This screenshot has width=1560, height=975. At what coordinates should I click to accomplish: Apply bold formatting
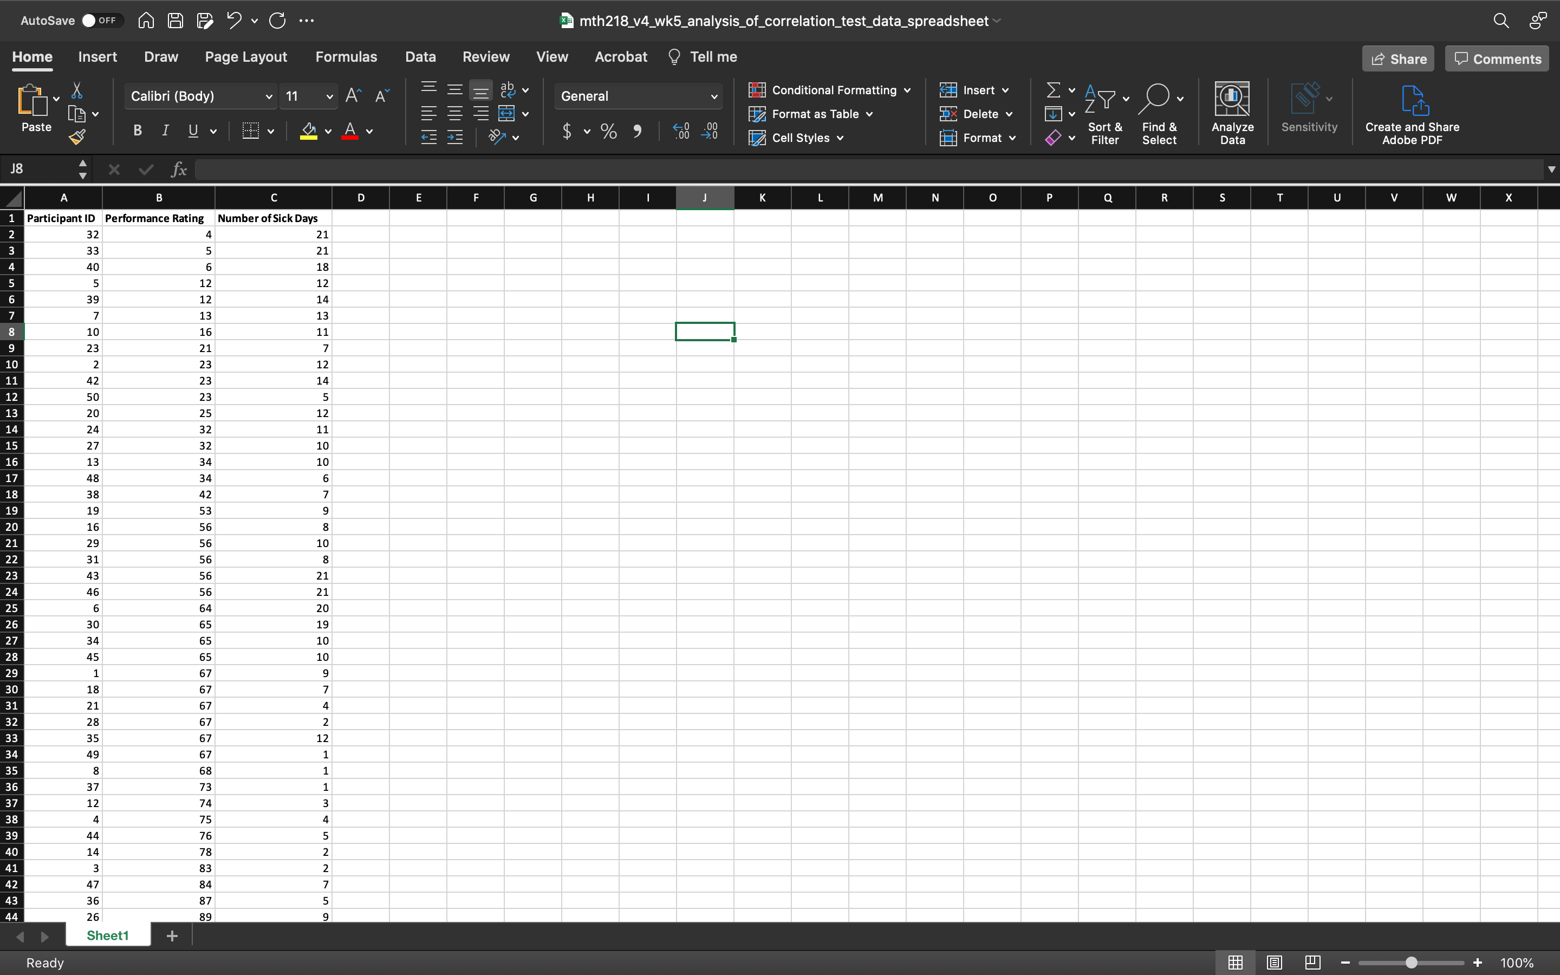tap(137, 130)
